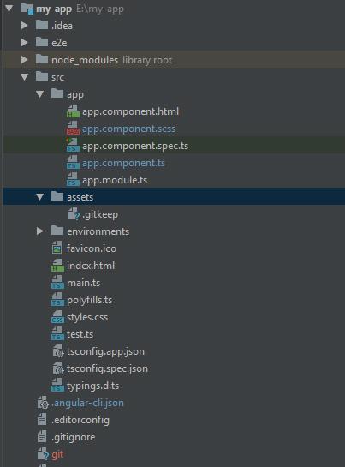Click the JSON icon of tsconfig.app.json
The width and height of the screenshot is (345, 467).
coord(58,351)
